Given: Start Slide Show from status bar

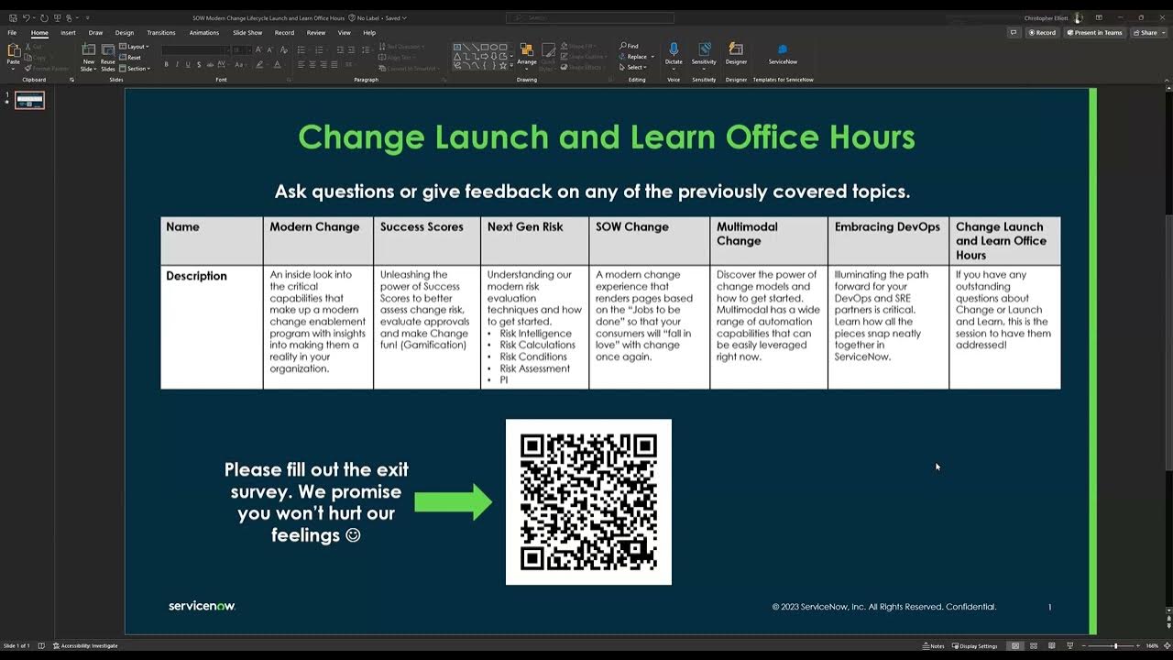Looking at the screenshot, I should (1070, 645).
